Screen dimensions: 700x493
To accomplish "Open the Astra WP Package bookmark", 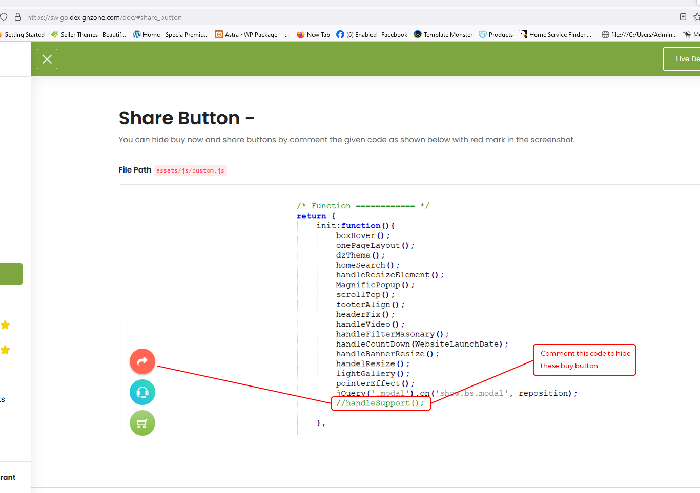I will pyautogui.click(x=252, y=35).
